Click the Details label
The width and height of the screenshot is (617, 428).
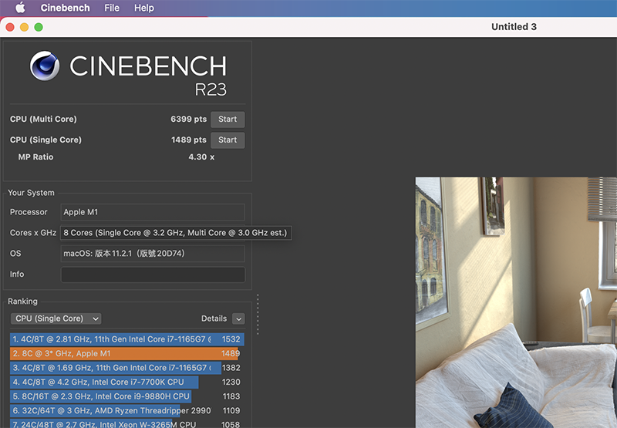tap(214, 318)
